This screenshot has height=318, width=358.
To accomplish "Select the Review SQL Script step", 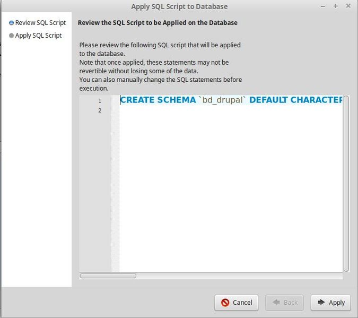I will (37, 23).
